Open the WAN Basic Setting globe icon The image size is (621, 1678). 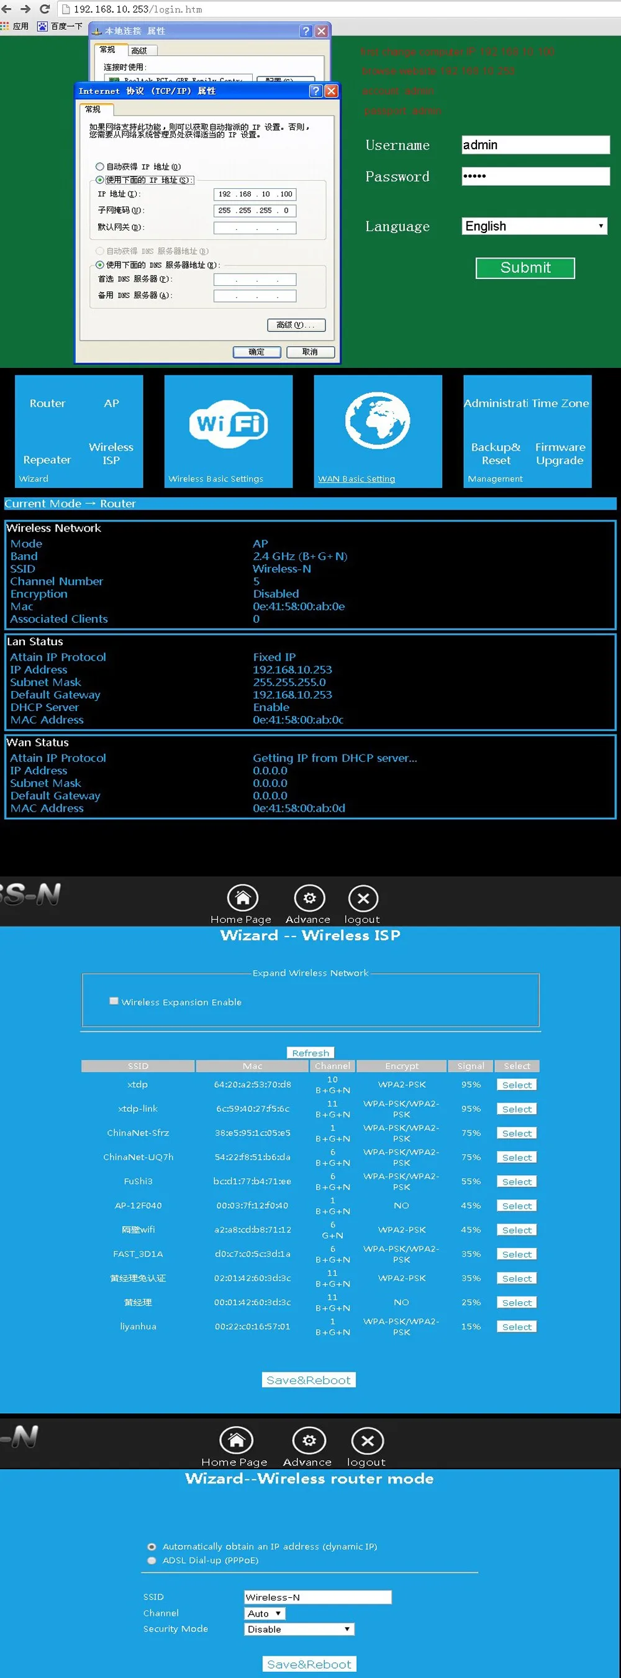(378, 421)
